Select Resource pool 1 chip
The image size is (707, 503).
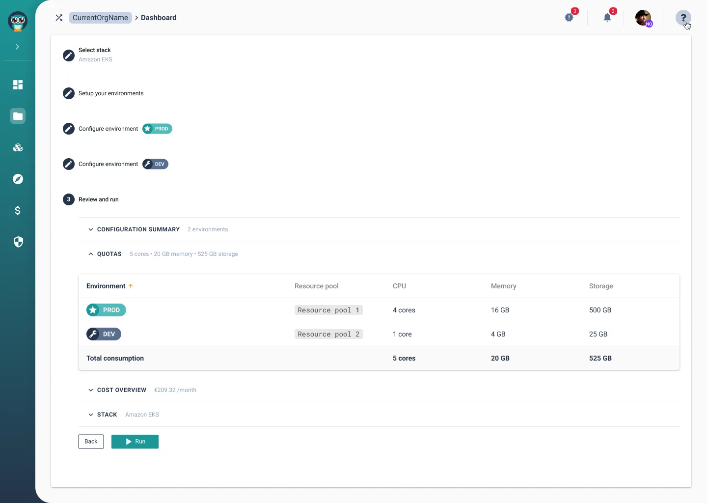point(328,310)
